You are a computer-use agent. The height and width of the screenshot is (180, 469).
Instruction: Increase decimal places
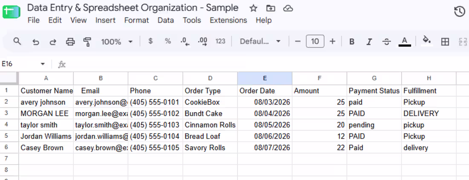click(x=203, y=41)
